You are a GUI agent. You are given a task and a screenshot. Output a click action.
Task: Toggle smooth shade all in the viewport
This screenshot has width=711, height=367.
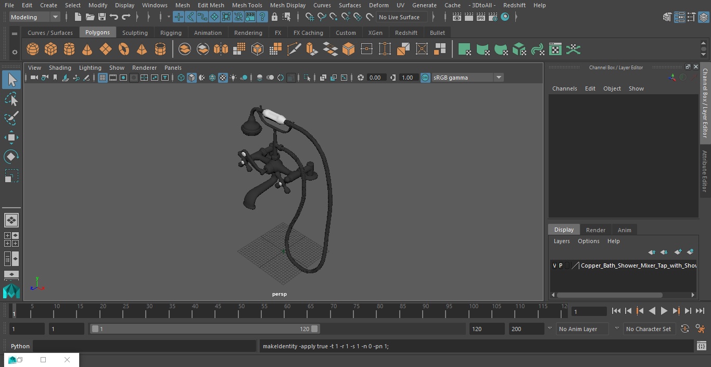click(x=192, y=78)
